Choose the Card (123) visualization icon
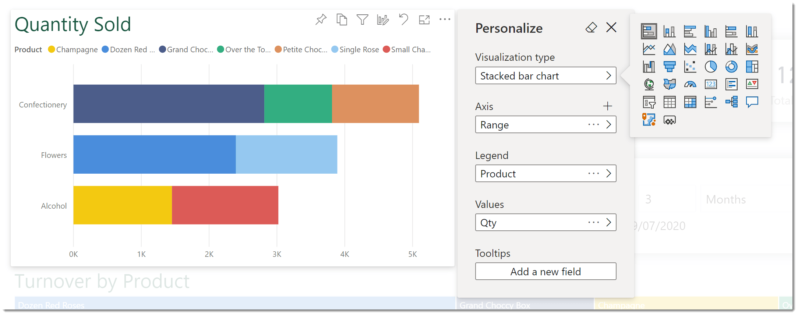Screen dimensions: 798x315 [x=711, y=84]
